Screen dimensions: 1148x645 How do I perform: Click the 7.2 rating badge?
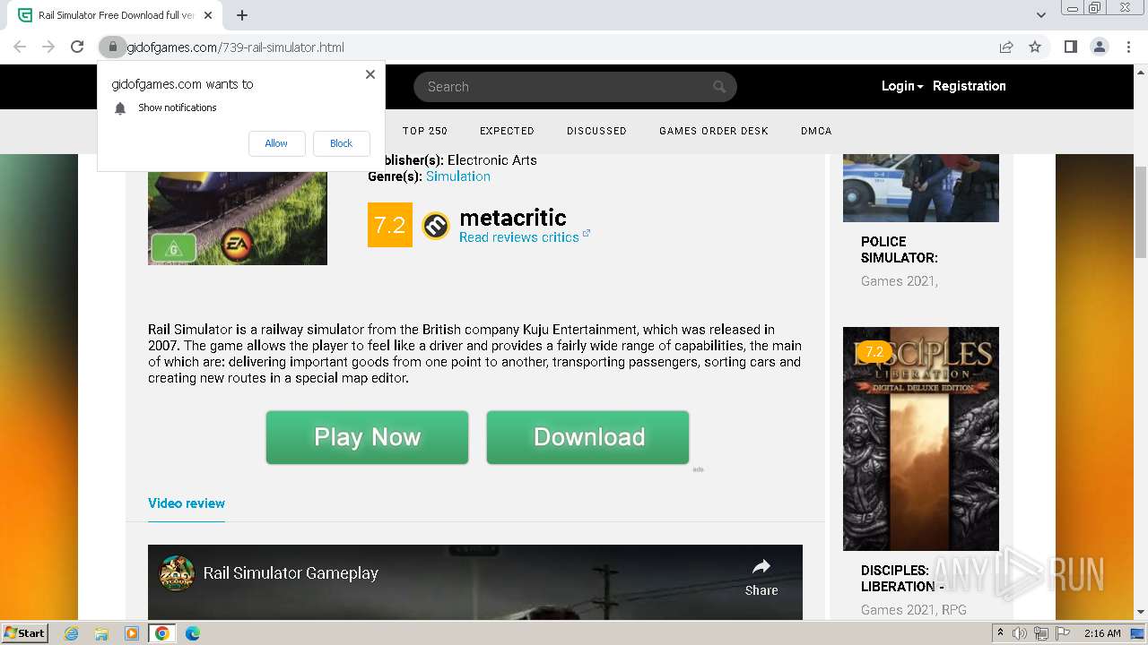(390, 225)
